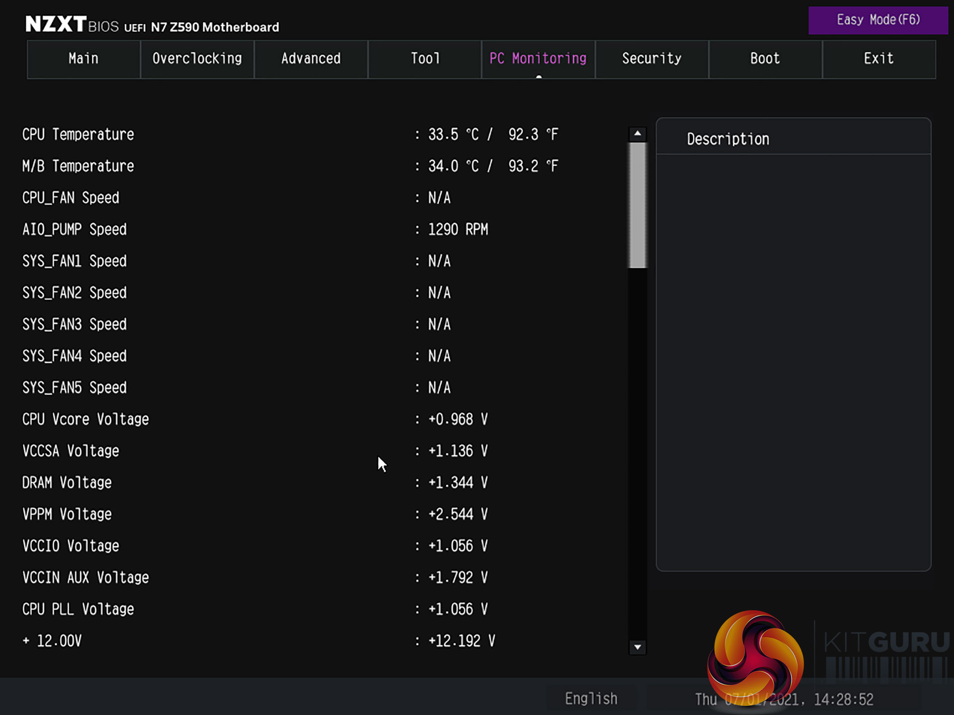This screenshot has height=715, width=954.
Task: Open the Advanced tab
Action: tap(311, 59)
